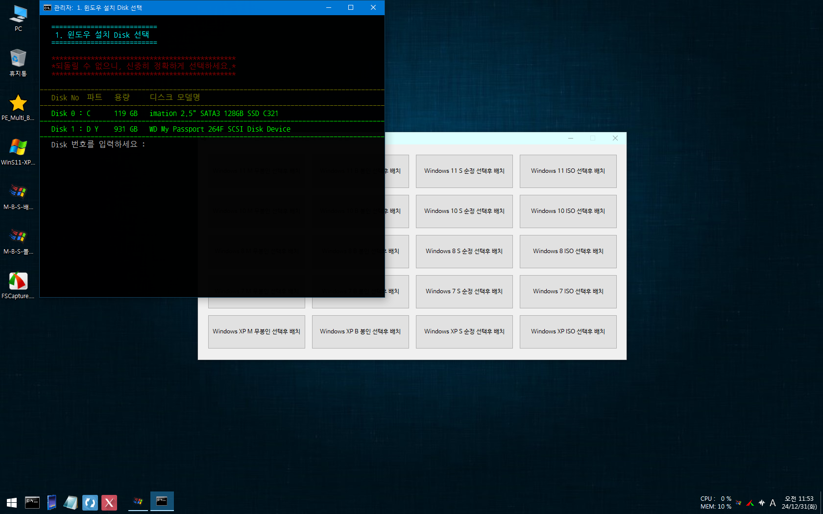Viewport: 823px width, 514px height.
Task: Open the clock showing 오전 11:53
Action: [x=799, y=503]
